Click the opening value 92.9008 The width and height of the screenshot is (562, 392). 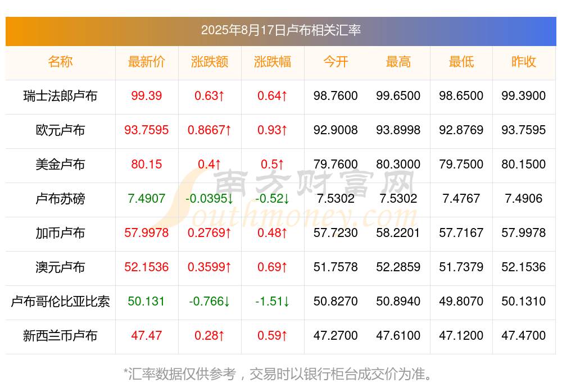pyautogui.click(x=336, y=130)
